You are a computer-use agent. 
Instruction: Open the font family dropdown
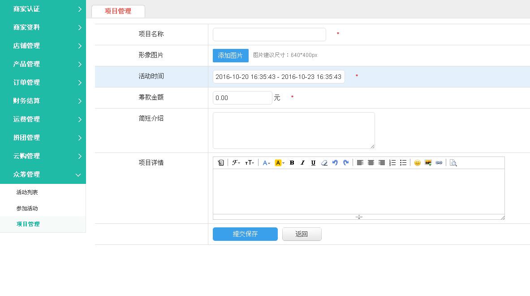236,163
